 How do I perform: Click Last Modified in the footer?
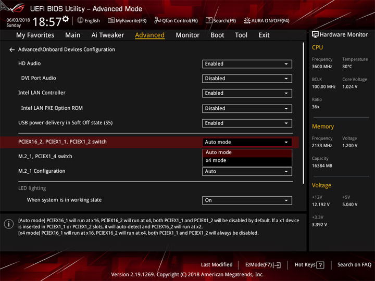pyautogui.click(x=217, y=264)
